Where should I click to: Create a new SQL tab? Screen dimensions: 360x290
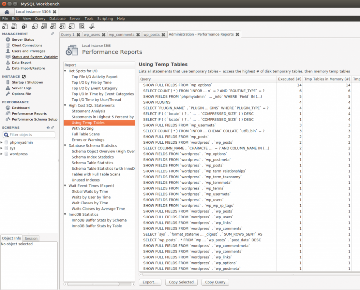pos(5,26)
